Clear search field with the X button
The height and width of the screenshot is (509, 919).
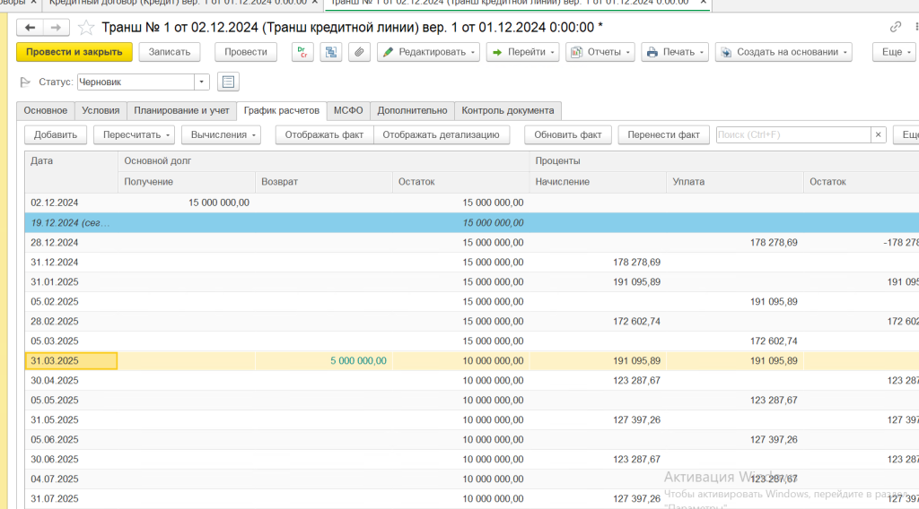878,134
